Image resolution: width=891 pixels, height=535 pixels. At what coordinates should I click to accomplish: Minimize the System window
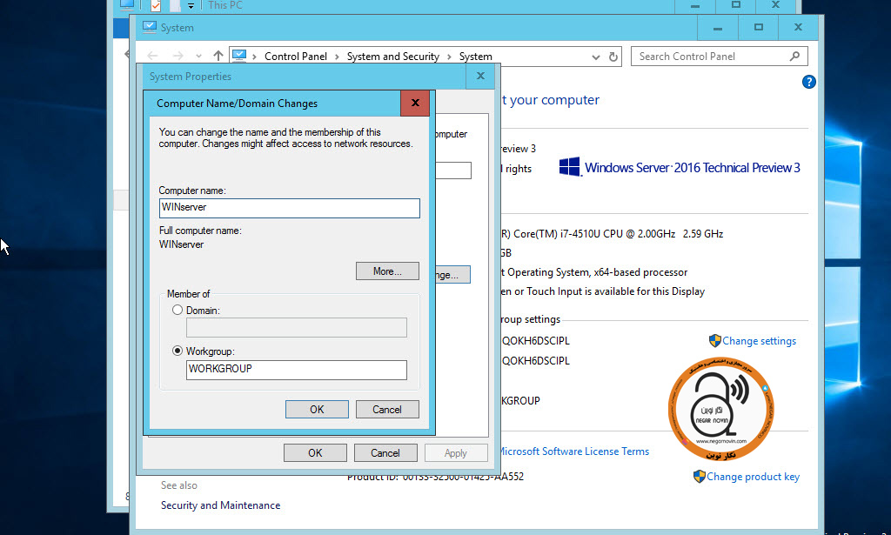click(718, 27)
